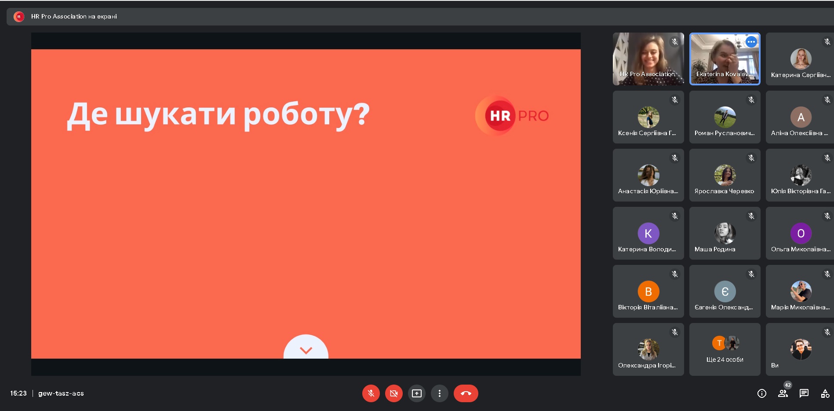This screenshot has height=411, width=834.
Task: Select the Ярославка Черевко participant tile
Action: pyautogui.click(x=725, y=175)
